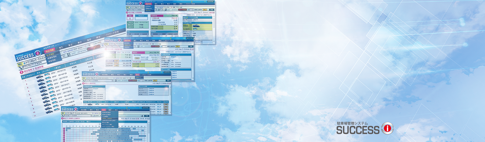The image size is (485, 142).
Task: Click the 34,500 円 value
Action: pyautogui.click(x=126, y=66)
